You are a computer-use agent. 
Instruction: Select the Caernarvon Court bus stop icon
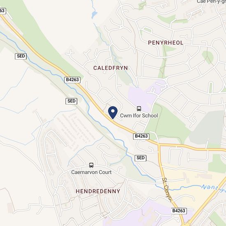pyautogui.click(x=91, y=165)
